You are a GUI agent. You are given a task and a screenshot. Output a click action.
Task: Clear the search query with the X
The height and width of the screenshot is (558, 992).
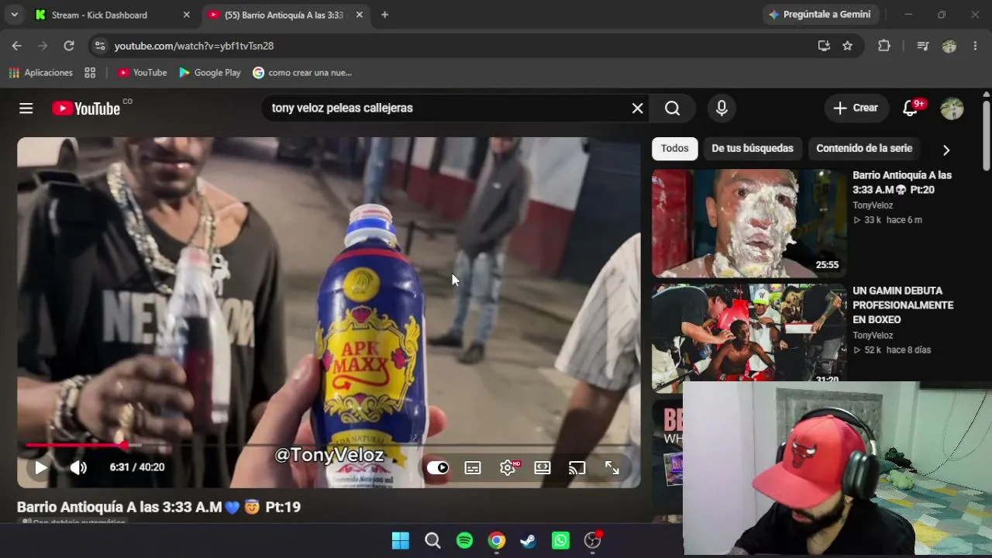637,108
